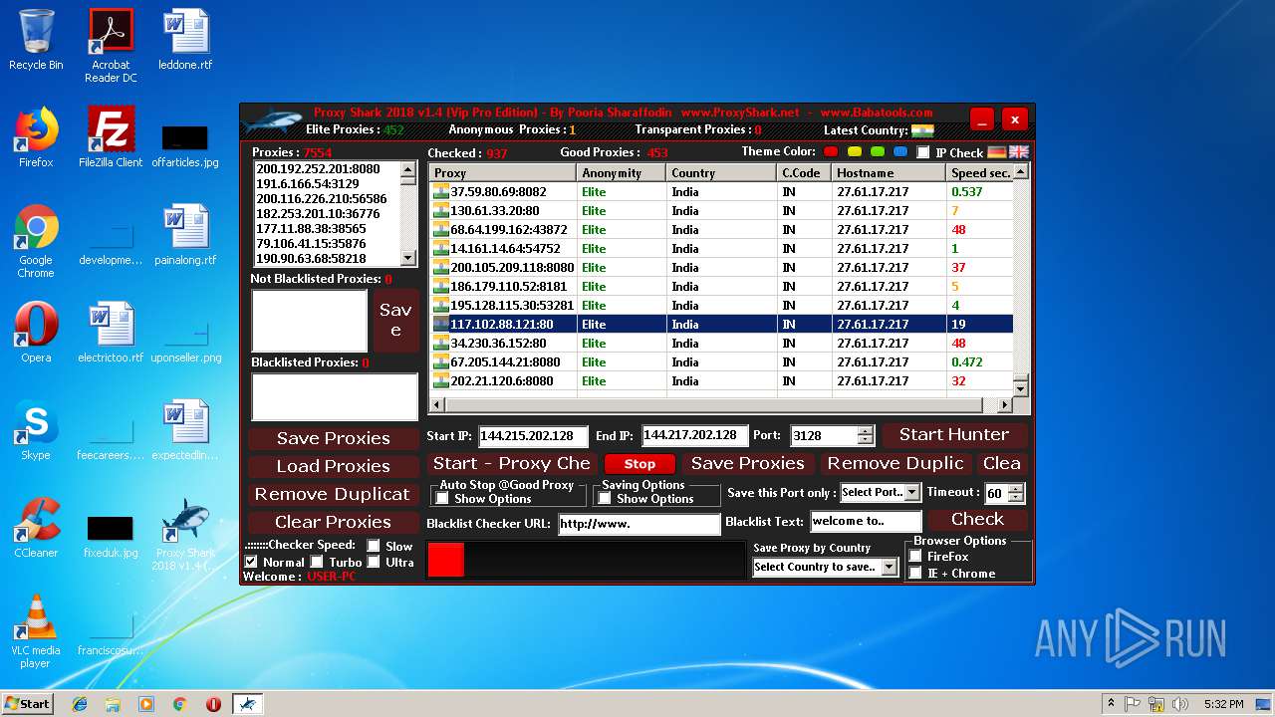Image resolution: width=1275 pixels, height=717 pixels.
Task: Open Internet Explorer in taskbar
Action: (80, 704)
